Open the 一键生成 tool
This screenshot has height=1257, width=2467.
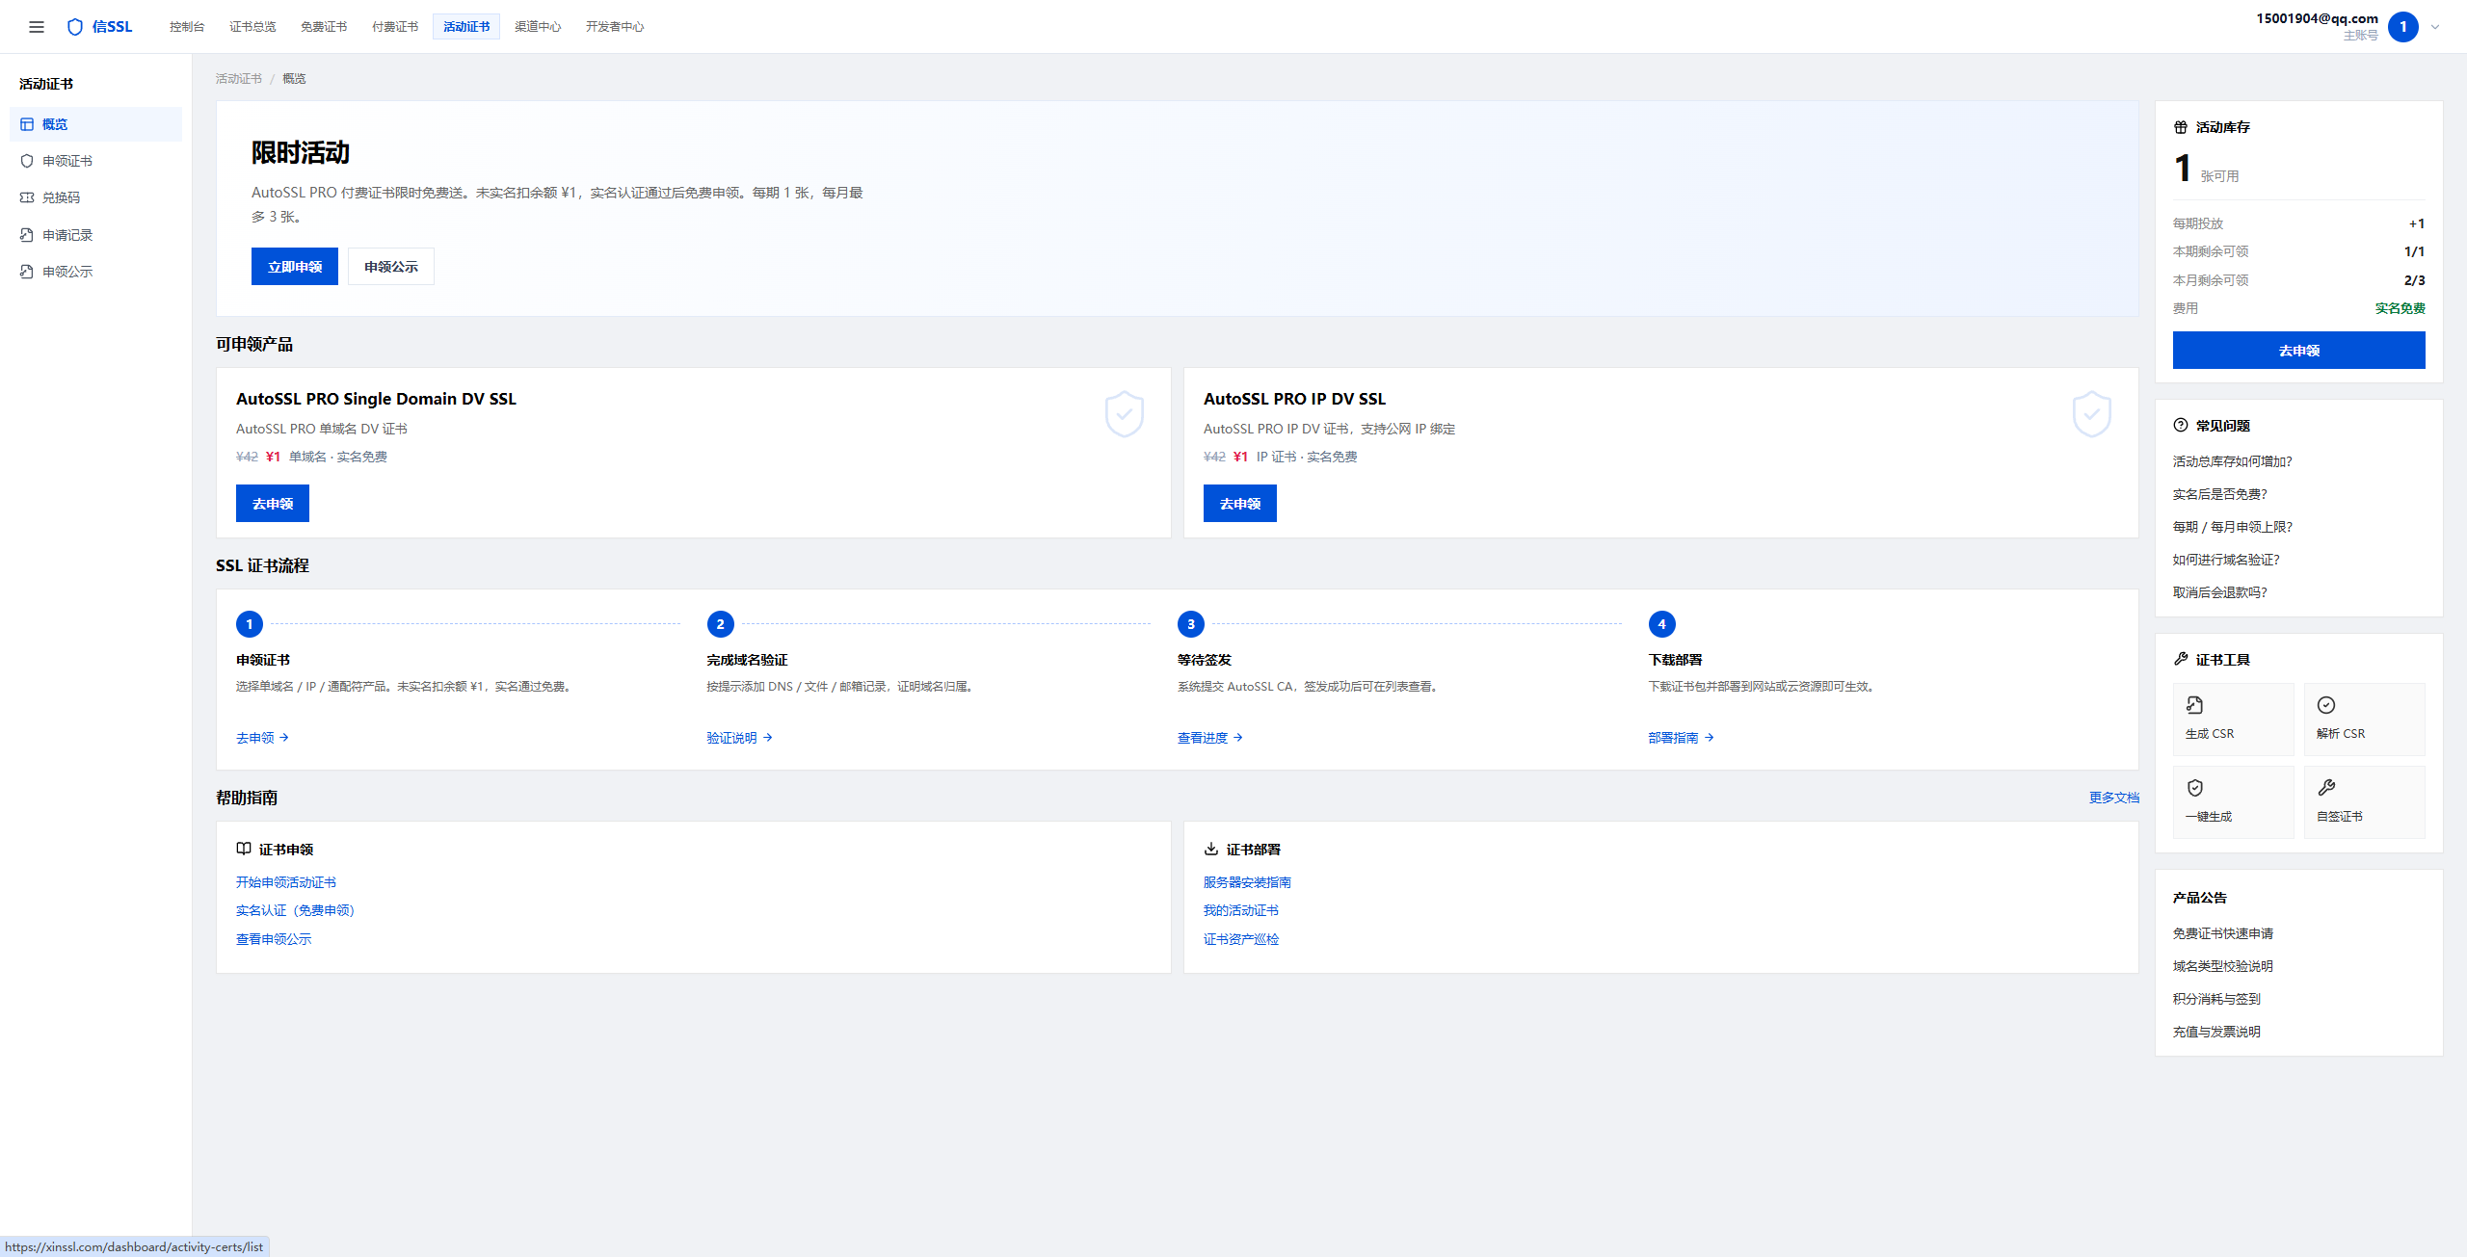point(2234,802)
